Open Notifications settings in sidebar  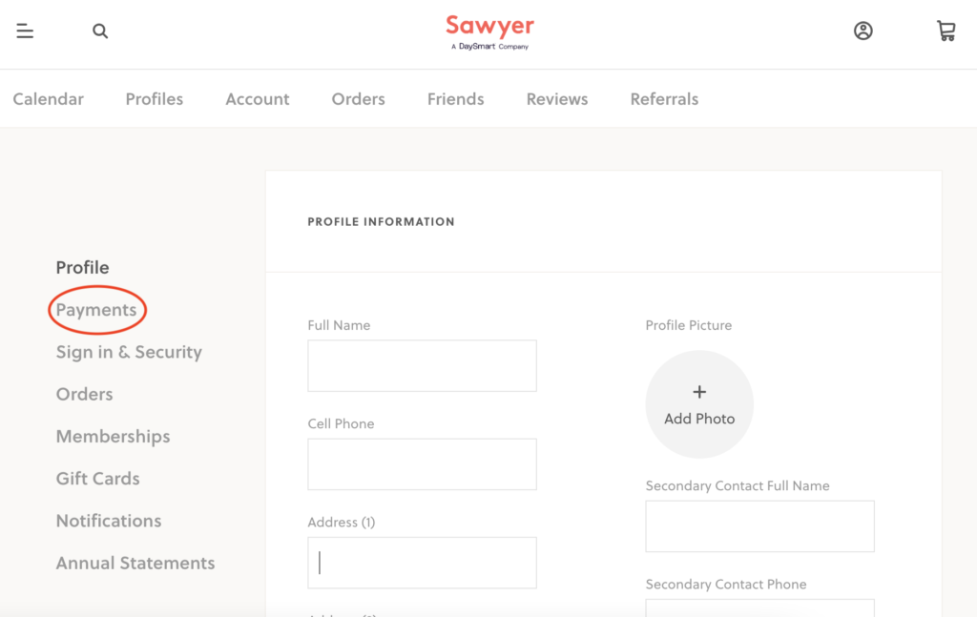click(x=109, y=521)
